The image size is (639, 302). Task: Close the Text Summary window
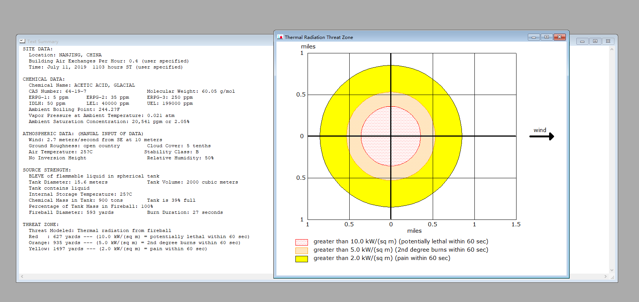[x=608, y=41]
